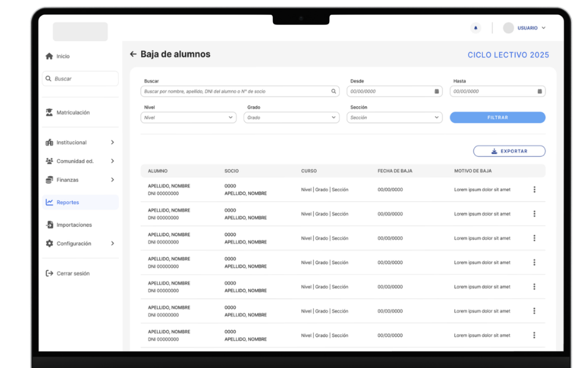Select the Reportes menu item

(x=81, y=202)
